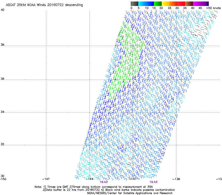Click the '-141' longitude axis label
222x195 pixels.
[133, 179]
